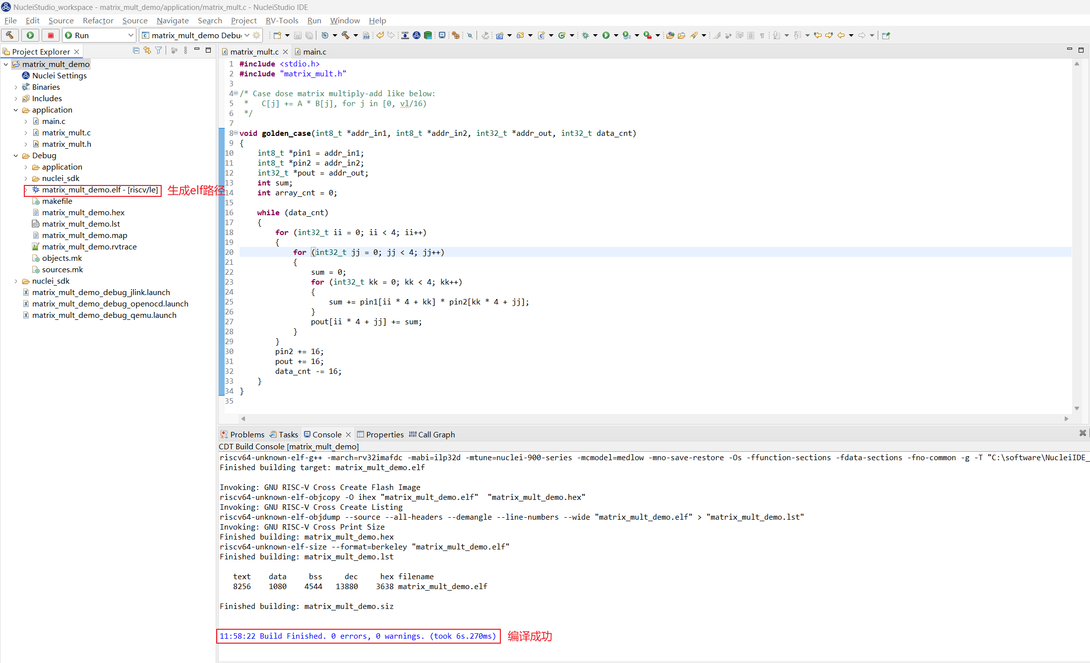Click the filter funnel icon in Project Explorer
This screenshot has width=1090, height=663.
[158, 51]
